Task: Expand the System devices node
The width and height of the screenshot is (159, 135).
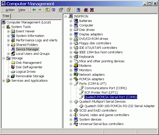Action: point(71,120)
